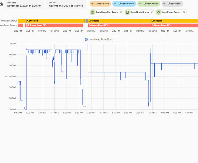Open the calendar date picker icon
The image size is (198, 163).
click(1, 4)
